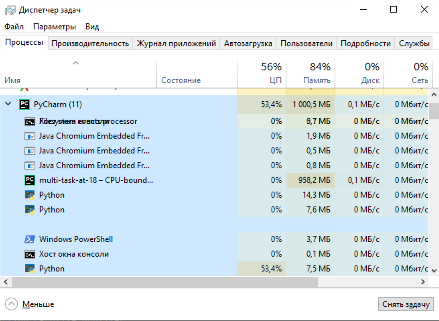
Task: Click the 958,2 МБ memory cell
Action: pyautogui.click(x=311, y=180)
